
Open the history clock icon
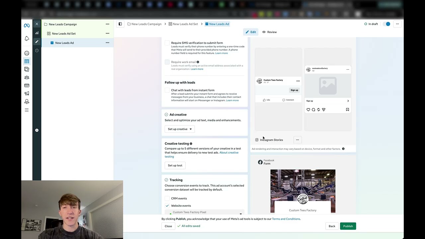[37, 50]
